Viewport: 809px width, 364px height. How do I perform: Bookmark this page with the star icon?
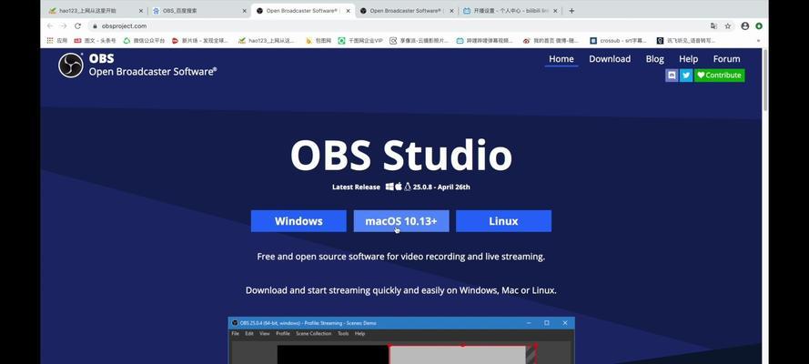(x=728, y=25)
